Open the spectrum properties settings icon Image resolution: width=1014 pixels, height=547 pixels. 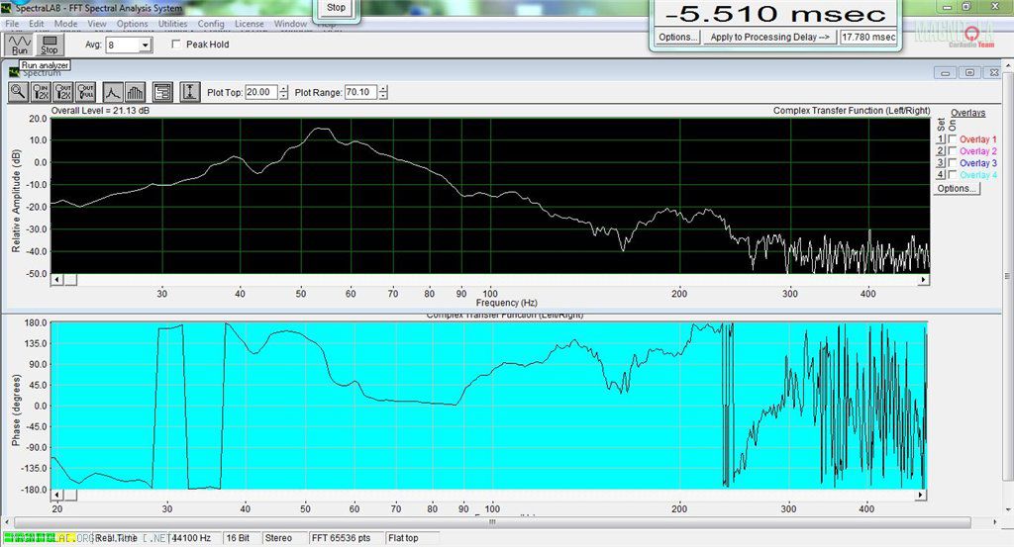point(162,92)
